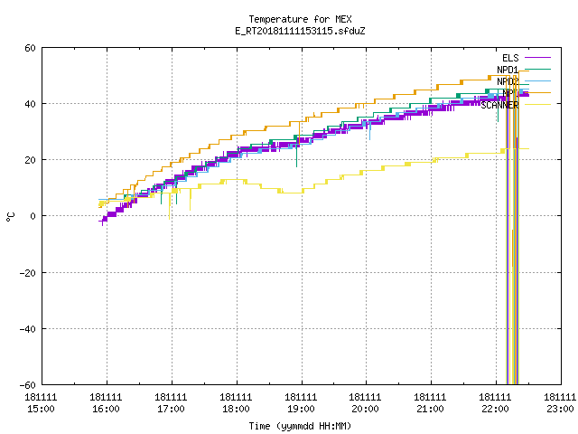Click the green NPD1 legend line sample
Viewport: 578px width, 434px height.
(537, 69)
